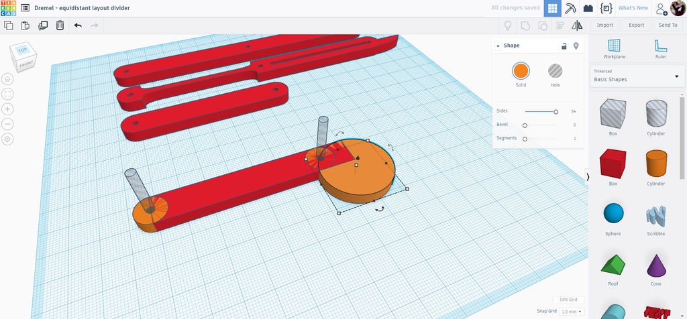Copy the selected shape

[8, 25]
